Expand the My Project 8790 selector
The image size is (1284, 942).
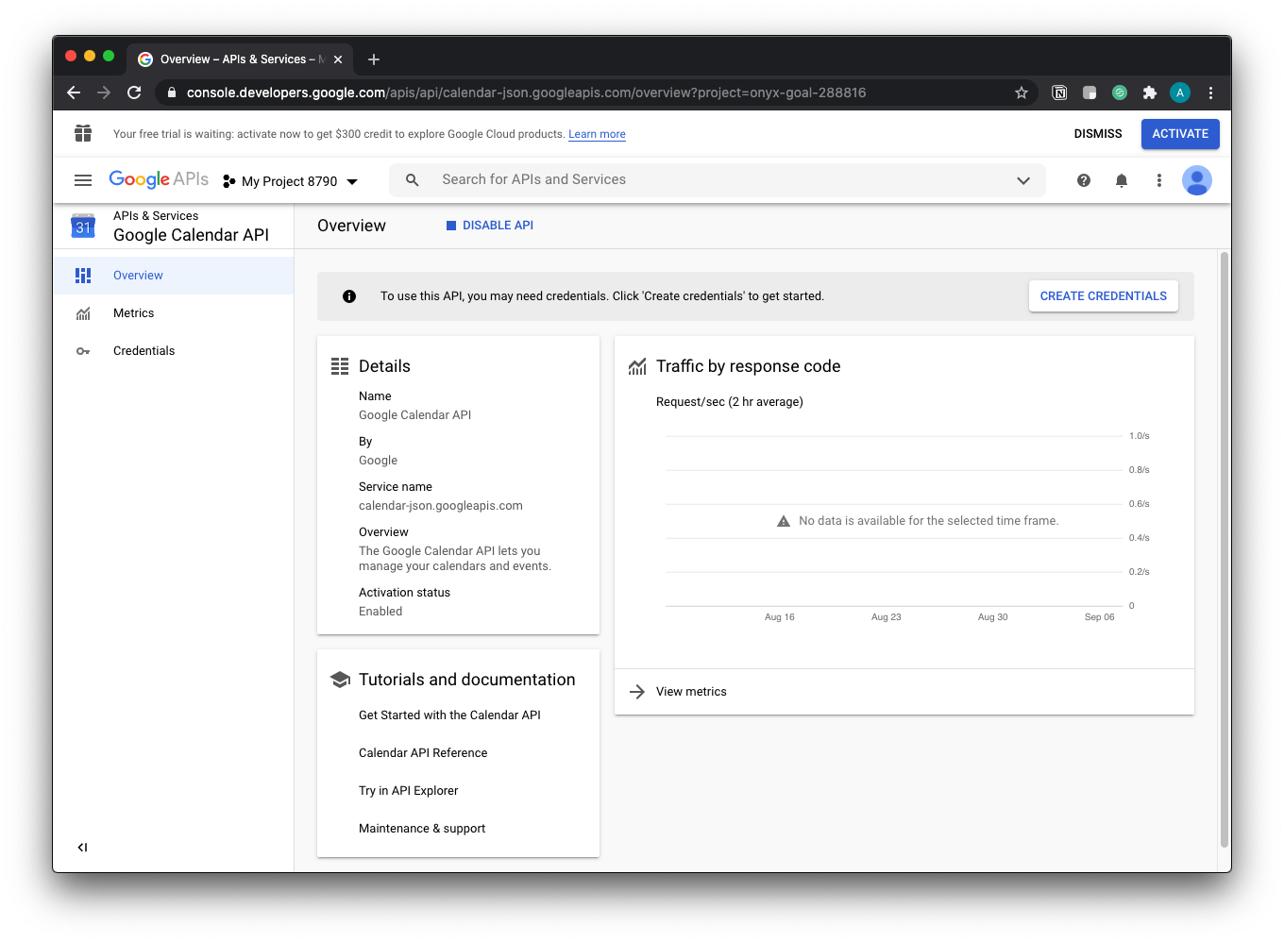(x=291, y=181)
